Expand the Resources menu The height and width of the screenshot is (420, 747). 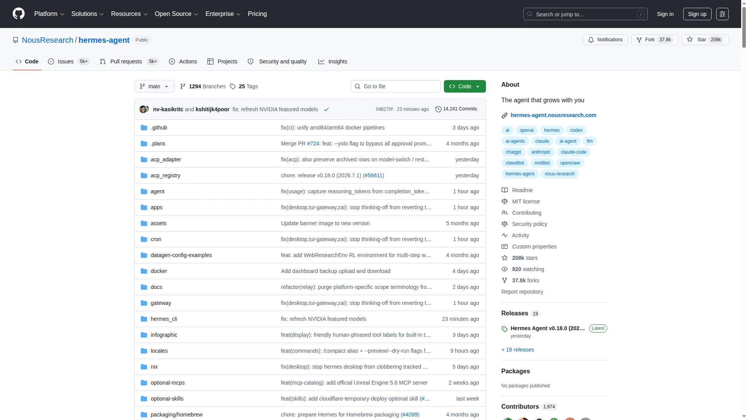tap(129, 14)
